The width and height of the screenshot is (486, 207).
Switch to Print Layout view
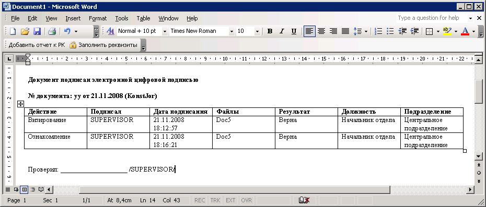pyautogui.click(x=24, y=189)
